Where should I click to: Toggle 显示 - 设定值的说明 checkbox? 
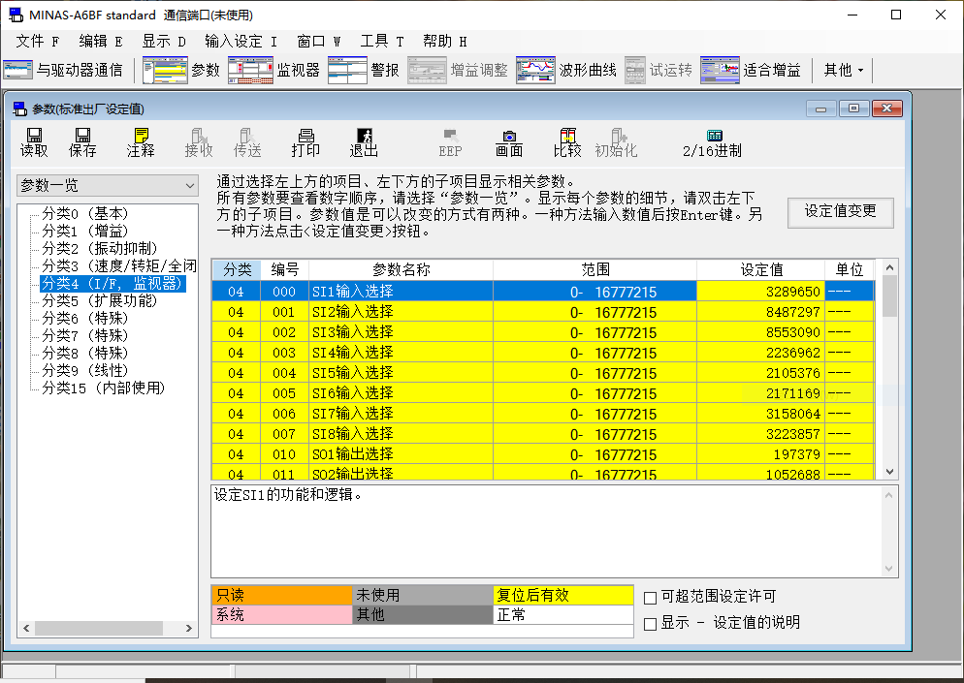(651, 623)
